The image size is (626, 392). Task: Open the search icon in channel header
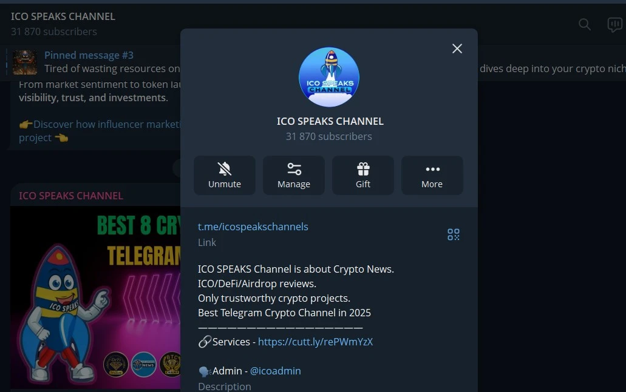pos(584,24)
